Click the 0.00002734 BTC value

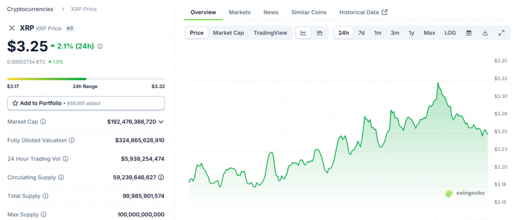coord(26,61)
